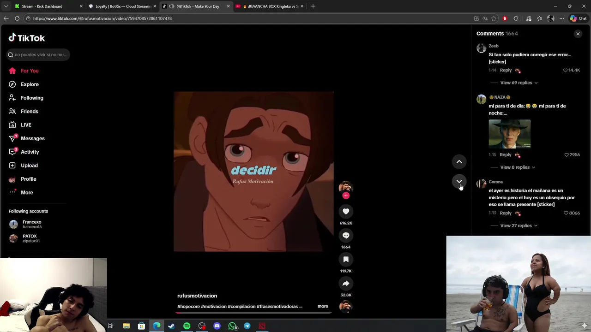Click the browser address bar URL

click(103, 18)
